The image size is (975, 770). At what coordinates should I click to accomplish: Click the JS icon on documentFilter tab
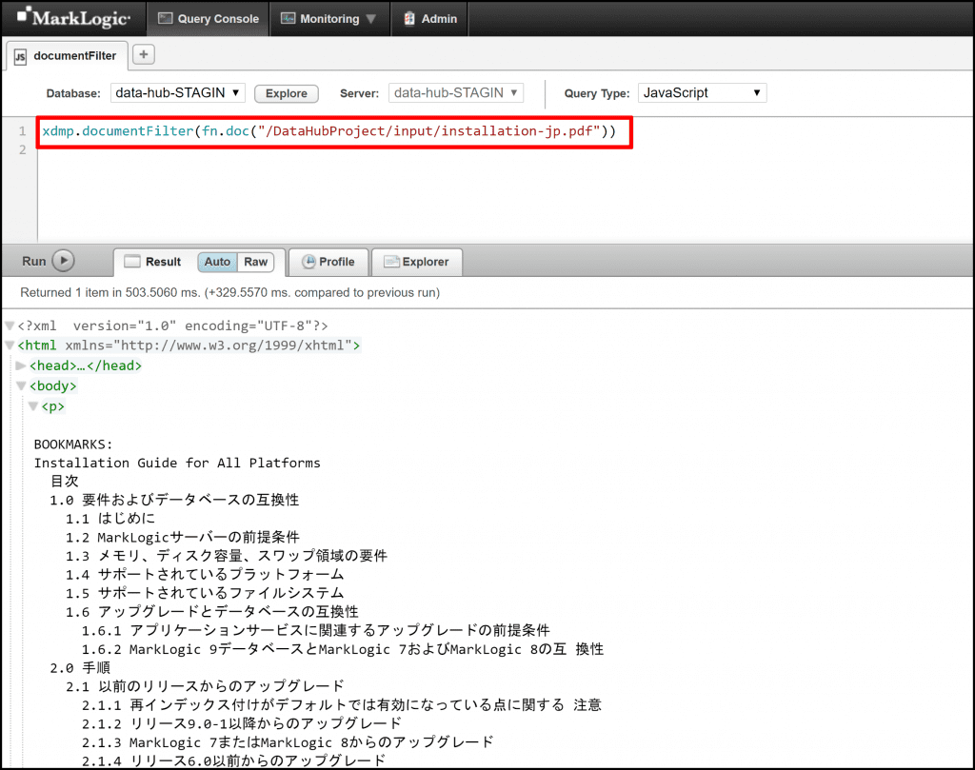[21, 56]
